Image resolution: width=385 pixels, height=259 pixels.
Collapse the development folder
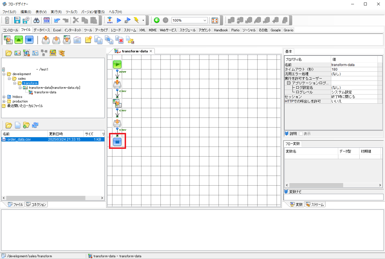point(4,74)
